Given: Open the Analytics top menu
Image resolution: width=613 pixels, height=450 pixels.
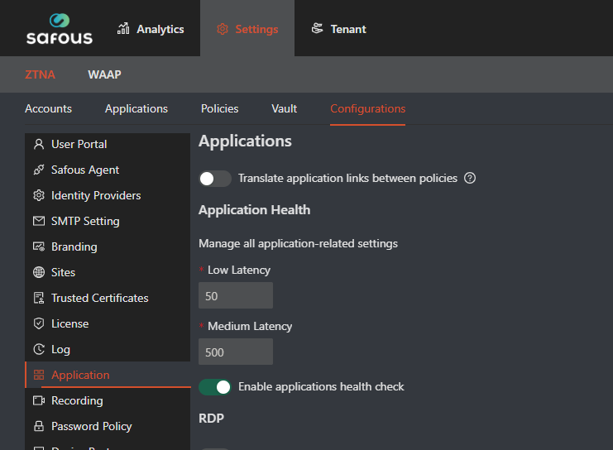Looking at the screenshot, I should pyautogui.click(x=151, y=29).
